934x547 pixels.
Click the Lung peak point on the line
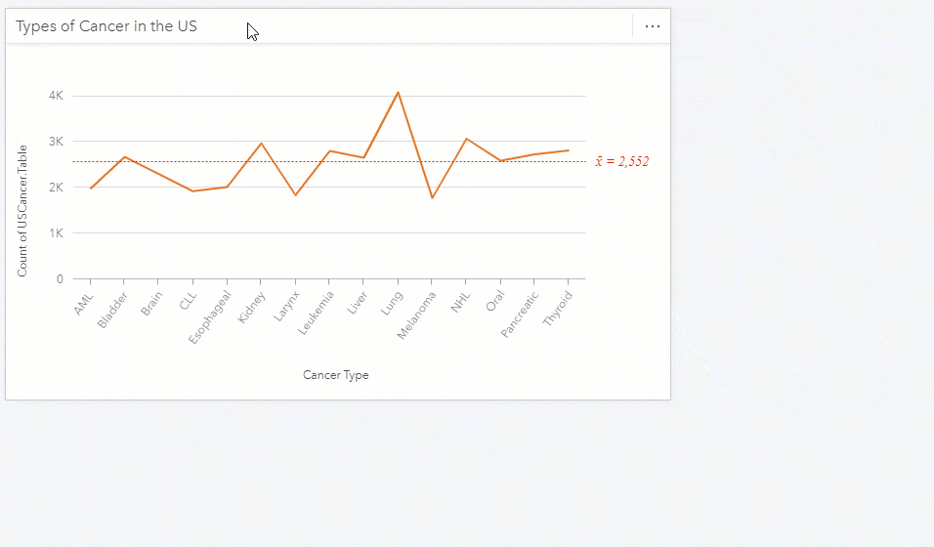click(x=398, y=92)
